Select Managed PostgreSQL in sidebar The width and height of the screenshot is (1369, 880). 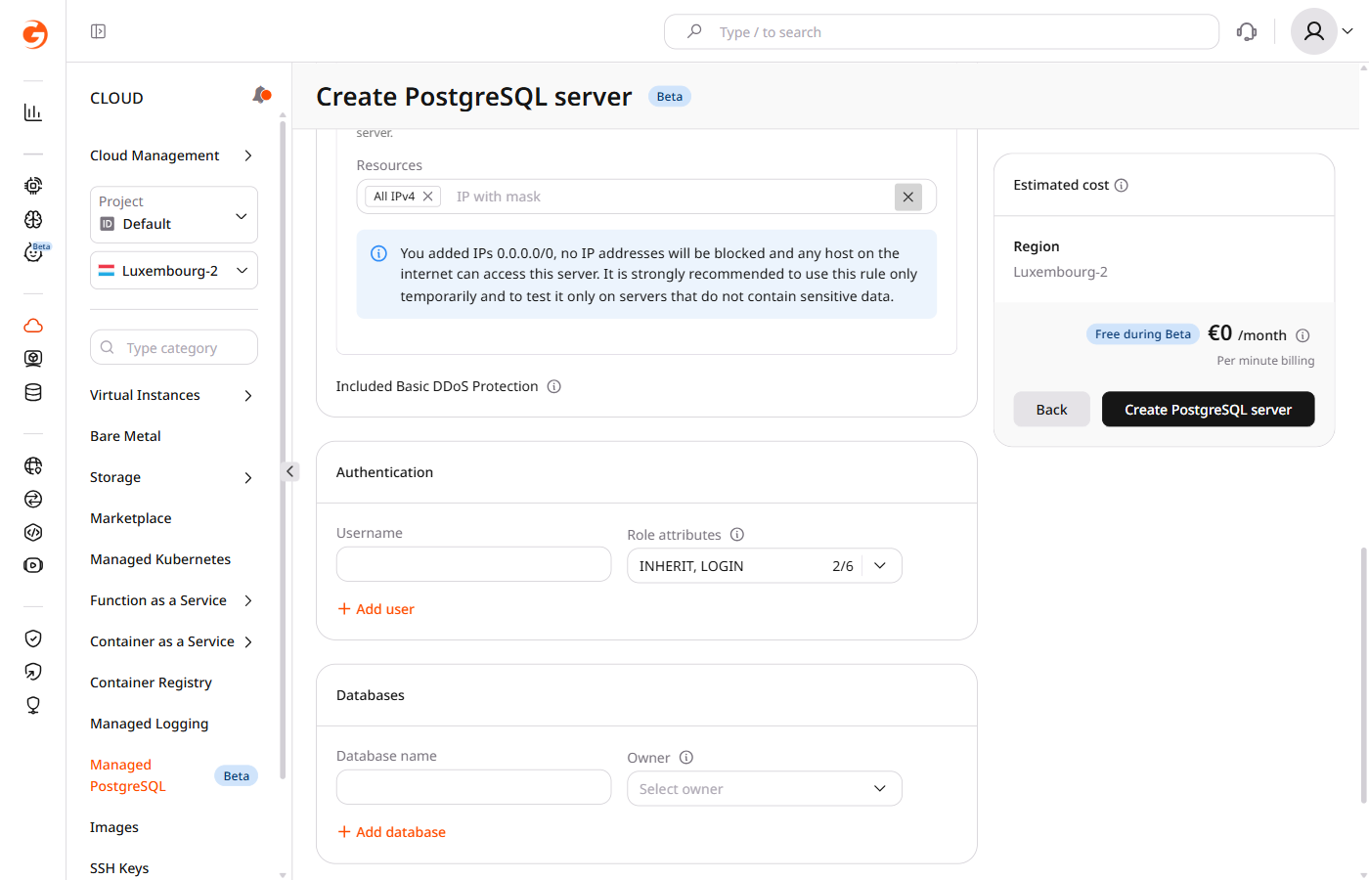(x=128, y=775)
